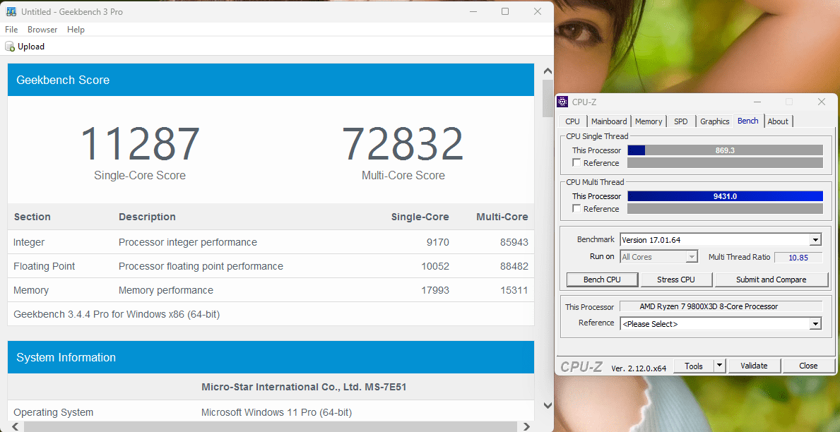
Task: Click the Multi Thread Ratio field 10.85
Action: click(x=798, y=257)
